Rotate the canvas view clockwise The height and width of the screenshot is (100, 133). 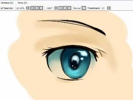[x=65, y=8]
